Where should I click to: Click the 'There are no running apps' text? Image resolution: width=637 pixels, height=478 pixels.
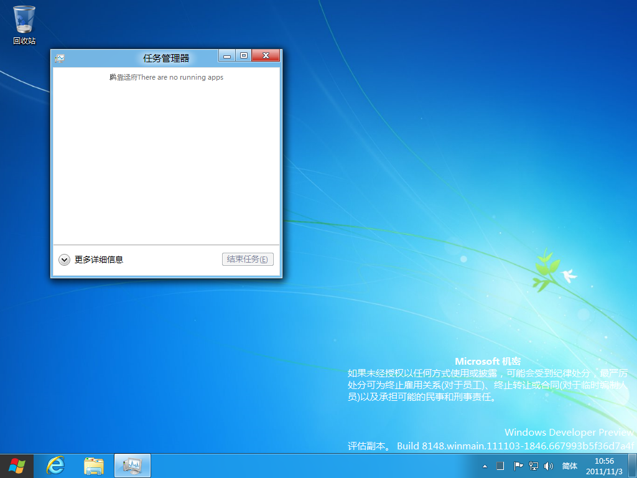[180, 77]
